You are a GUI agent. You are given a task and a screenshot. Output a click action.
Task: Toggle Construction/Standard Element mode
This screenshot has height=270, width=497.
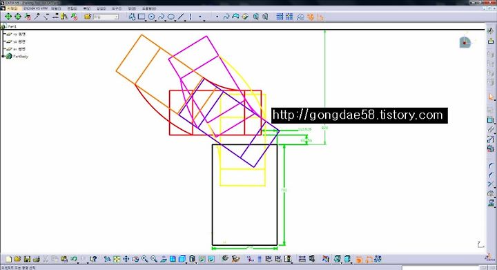point(300,17)
